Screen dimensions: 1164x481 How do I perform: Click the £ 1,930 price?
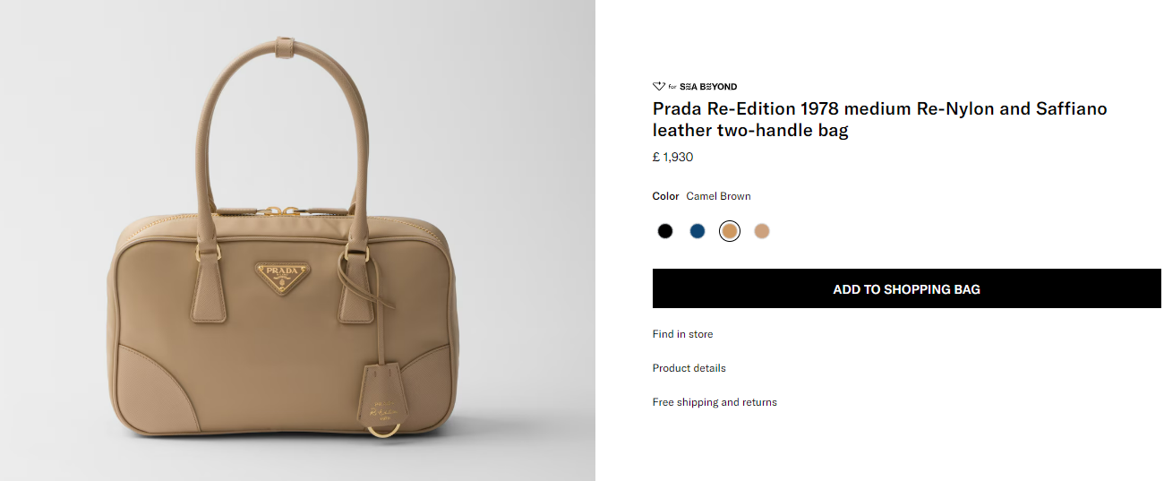pyautogui.click(x=672, y=158)
